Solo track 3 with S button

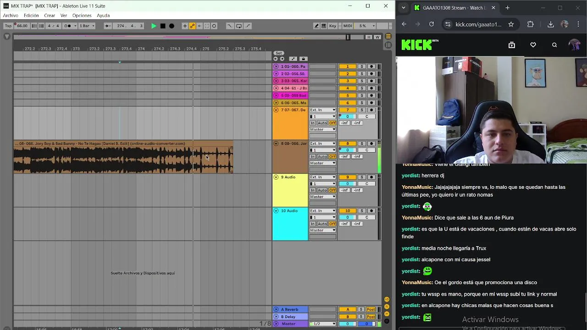361,81
